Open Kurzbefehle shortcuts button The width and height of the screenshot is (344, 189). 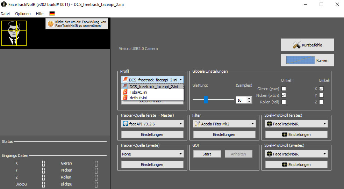pos(307,45)
